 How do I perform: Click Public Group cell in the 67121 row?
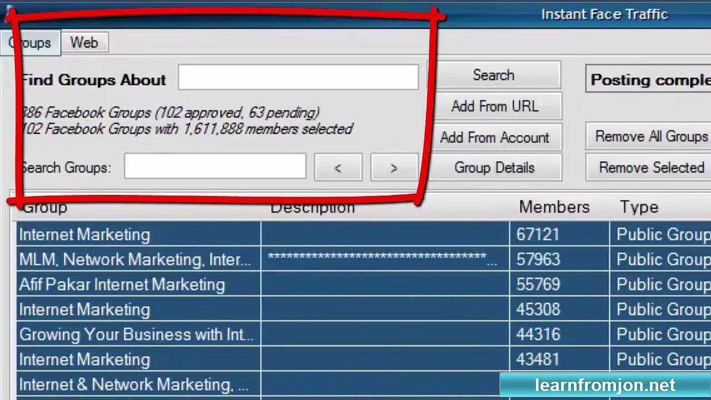660,234
